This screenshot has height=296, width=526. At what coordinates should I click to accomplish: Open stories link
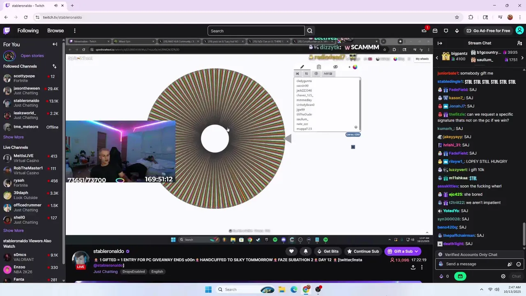tap(32, 55)
